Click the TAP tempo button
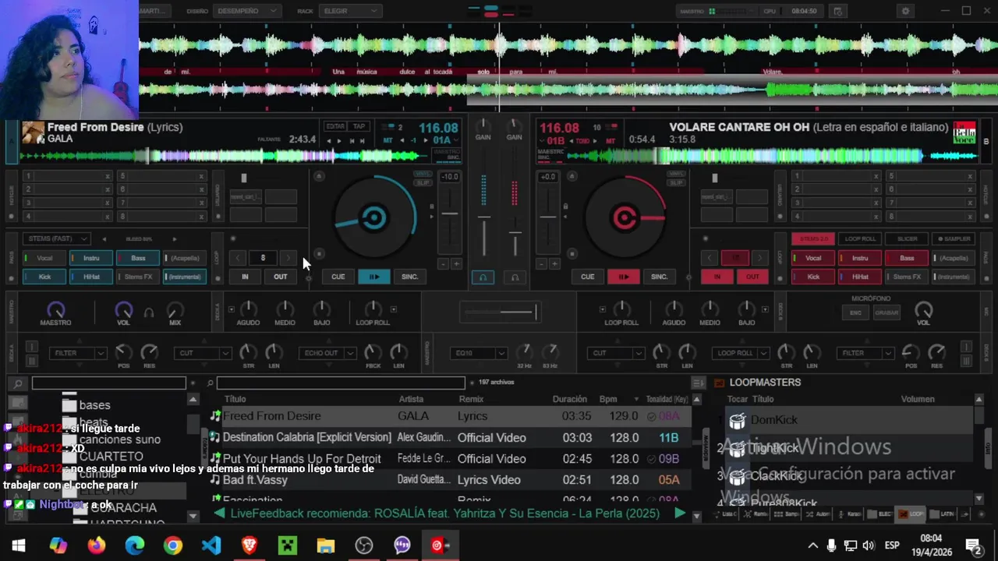This screenshot has width=998, height=561. (x=359, y=126)
